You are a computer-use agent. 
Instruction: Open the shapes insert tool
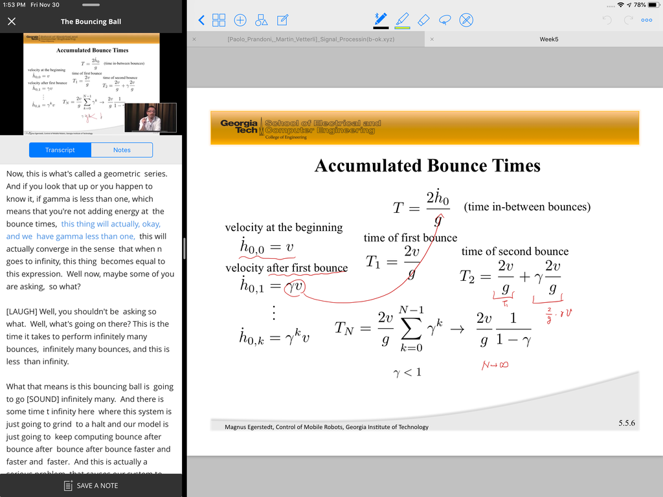pos(262,20)
